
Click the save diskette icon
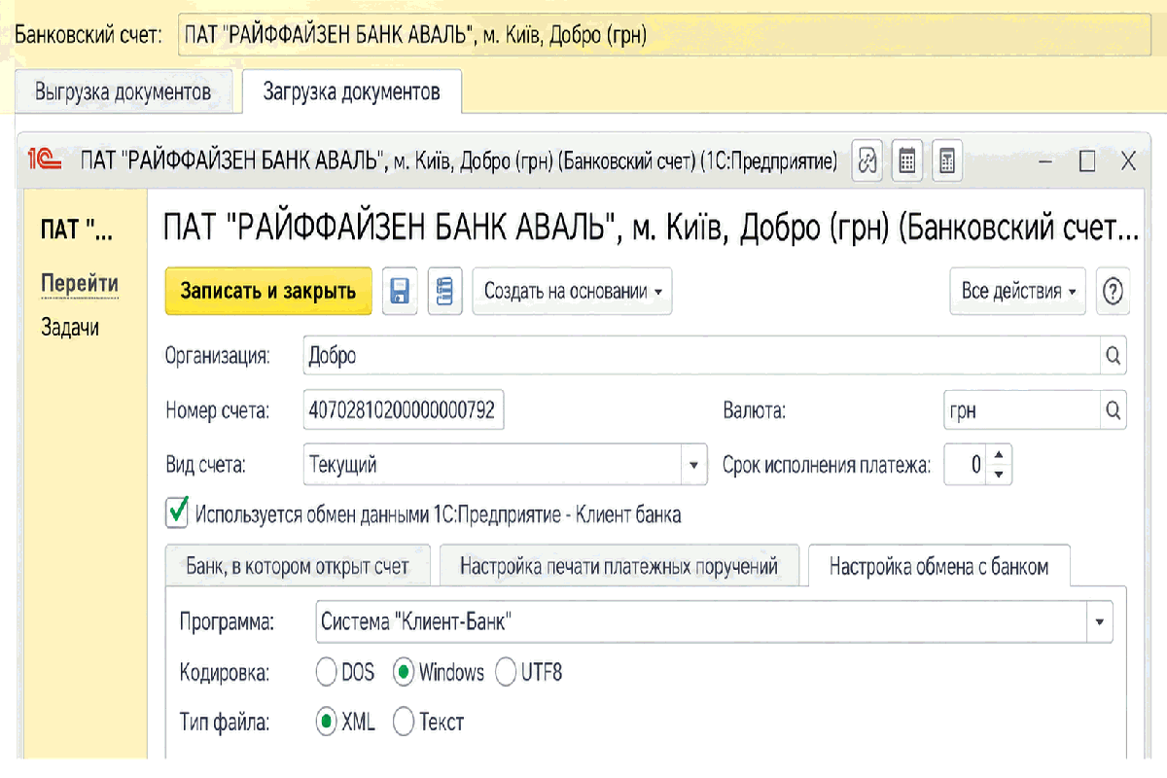pyautogui.click(x=400, y=292)
